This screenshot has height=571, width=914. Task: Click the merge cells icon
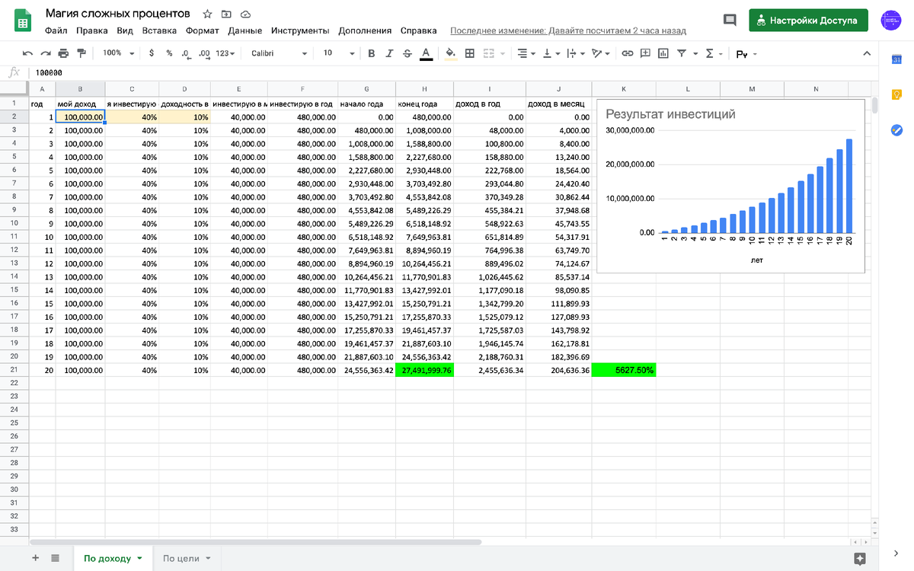[x=488, y=53]
